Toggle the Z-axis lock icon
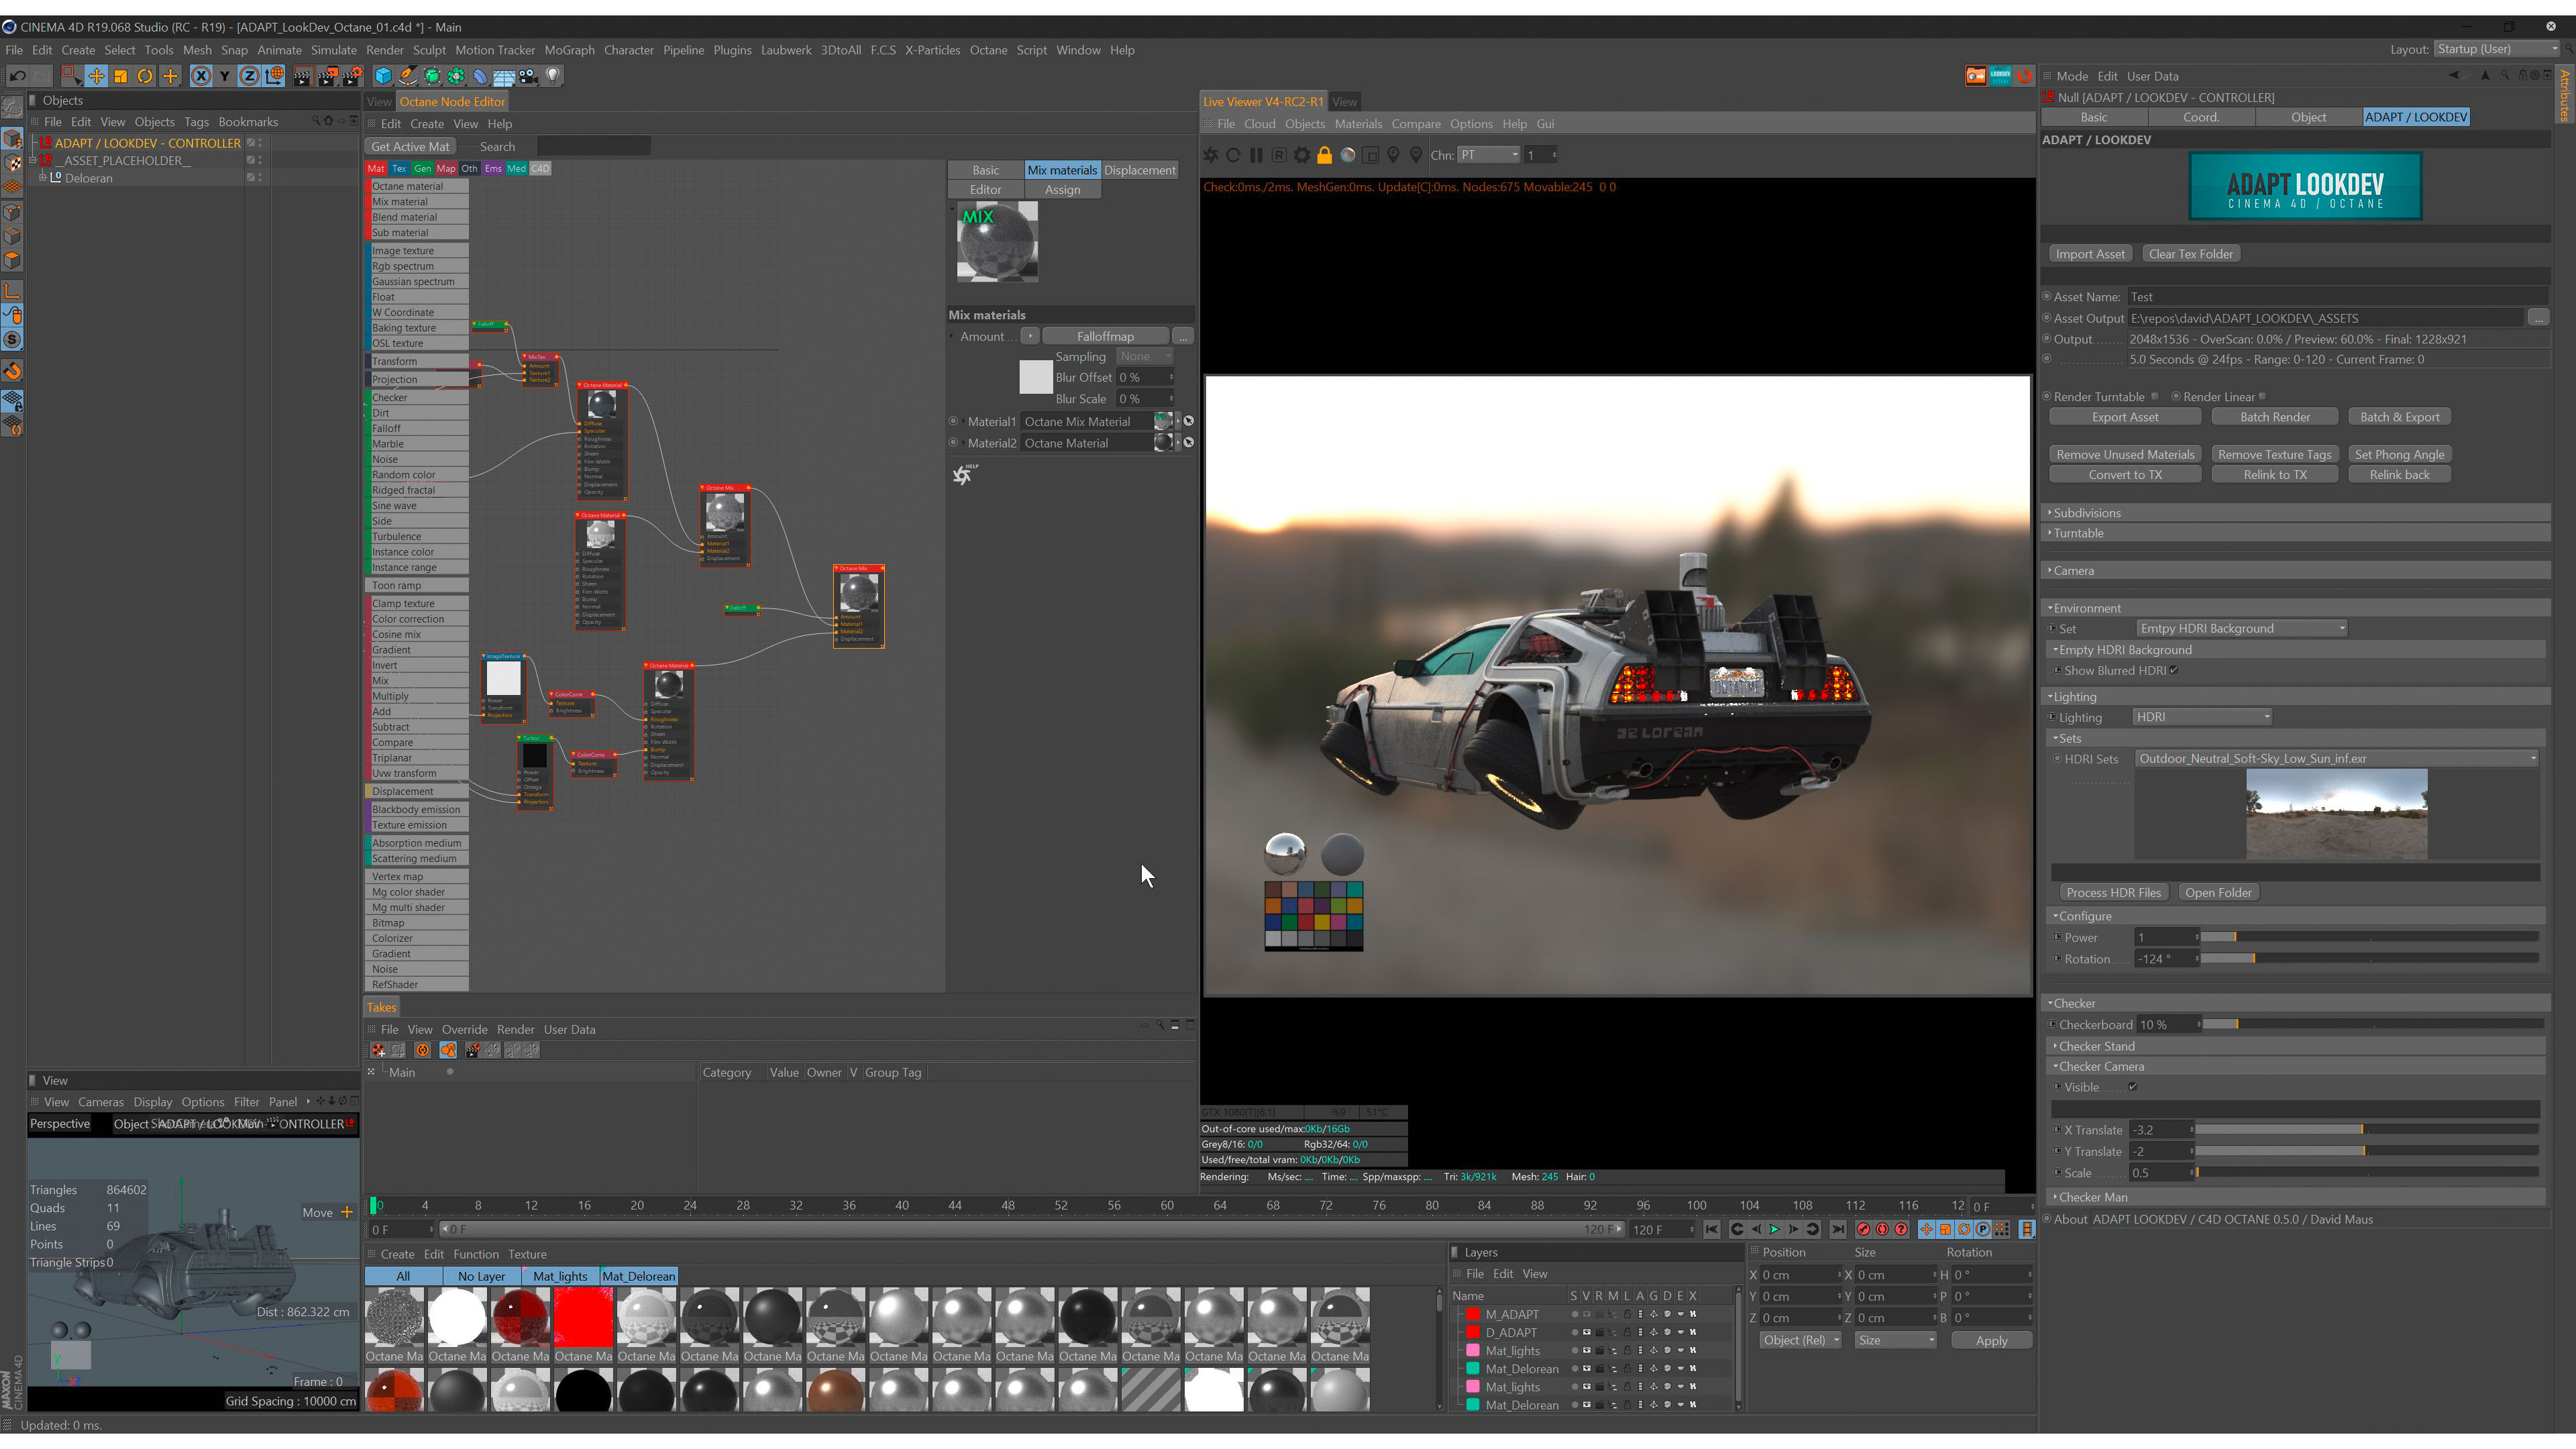Image resolution: width=2576 pixels, height=1449 pixels. tap(249, 76)
